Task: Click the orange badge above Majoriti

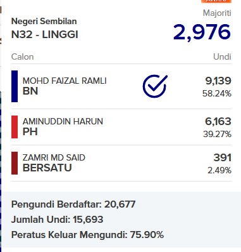Action: point(216,1)
